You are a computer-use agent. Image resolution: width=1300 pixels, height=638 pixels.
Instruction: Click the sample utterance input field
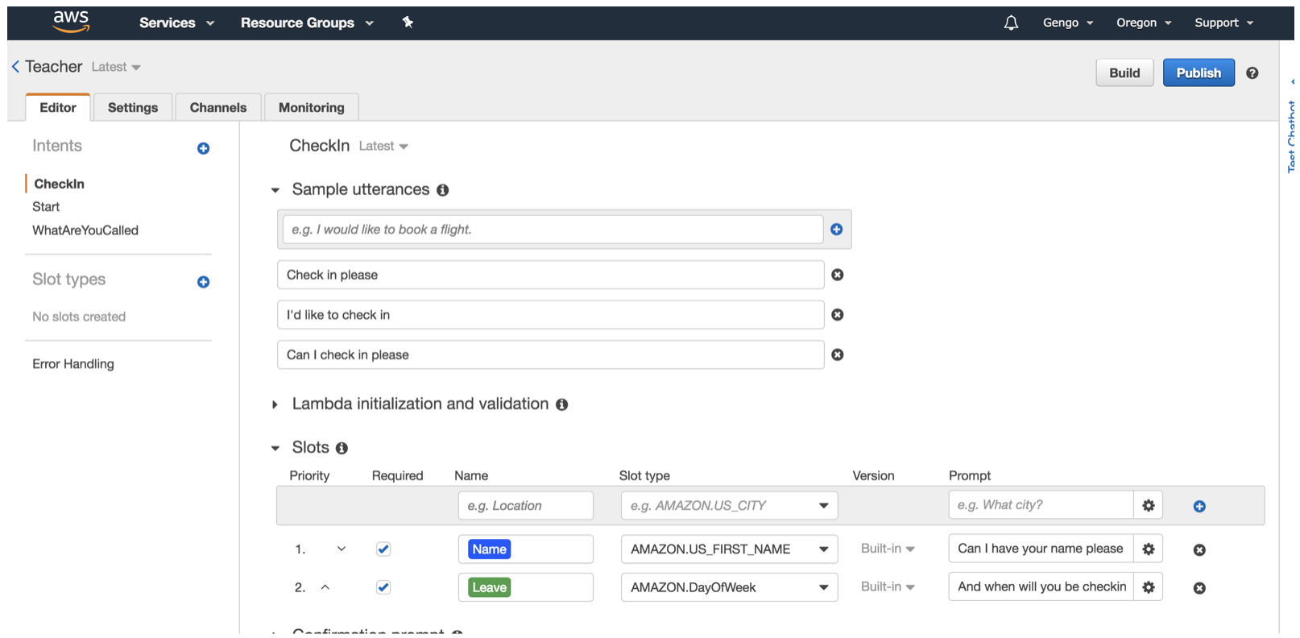pos(552,230)
